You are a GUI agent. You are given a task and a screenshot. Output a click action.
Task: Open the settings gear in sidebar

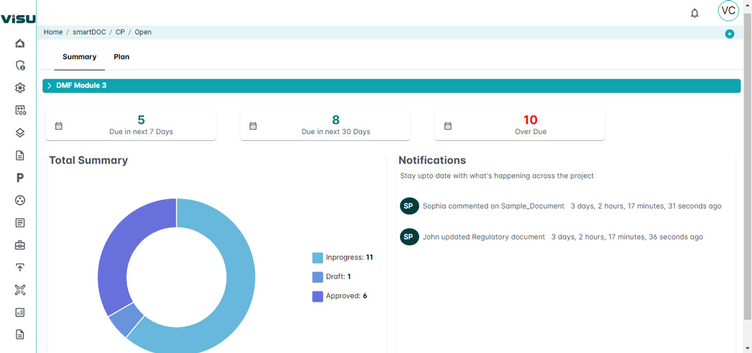(x=20, y=88)
